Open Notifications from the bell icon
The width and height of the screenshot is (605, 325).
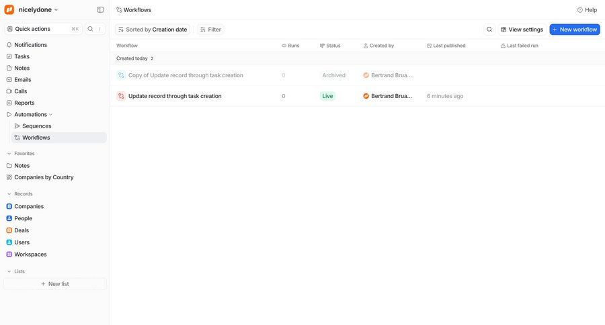[9, 45]
